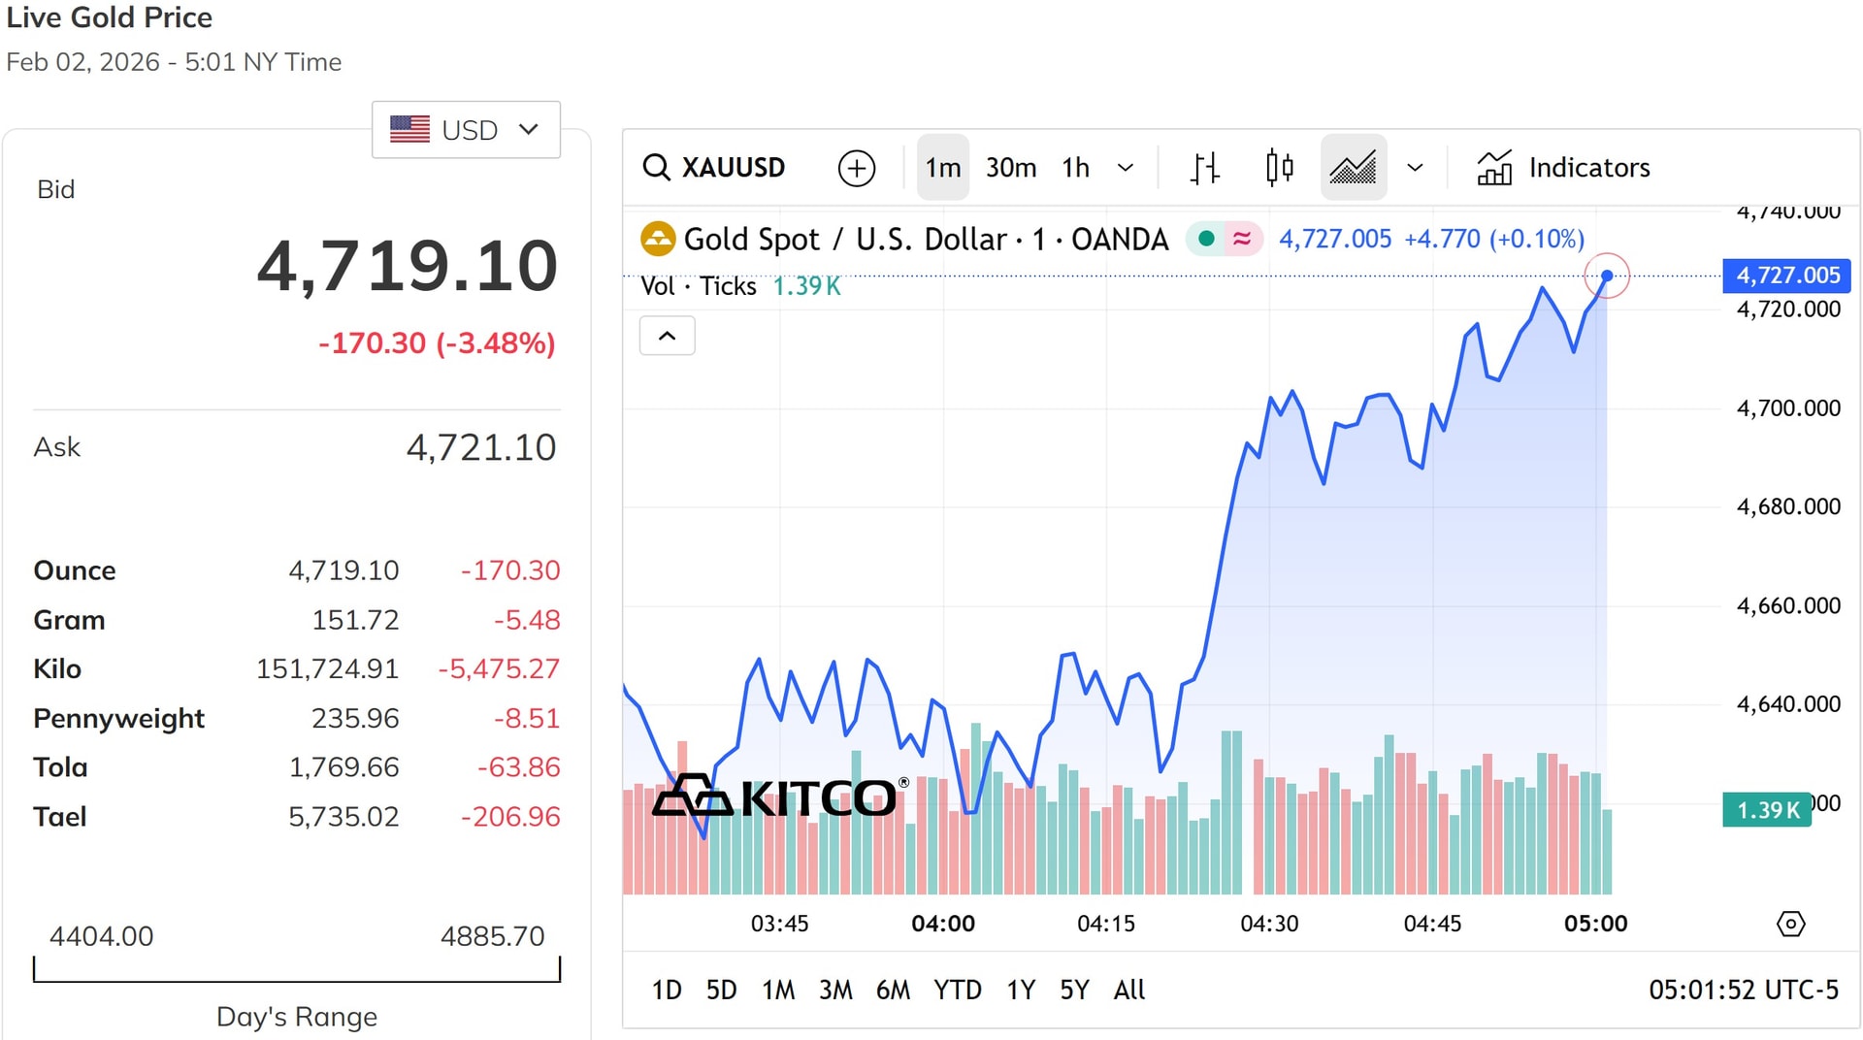Click the 05:01:52 UTC-5 timezone button
The width and height of the screenshot is (1863, 1040).
1743,990
